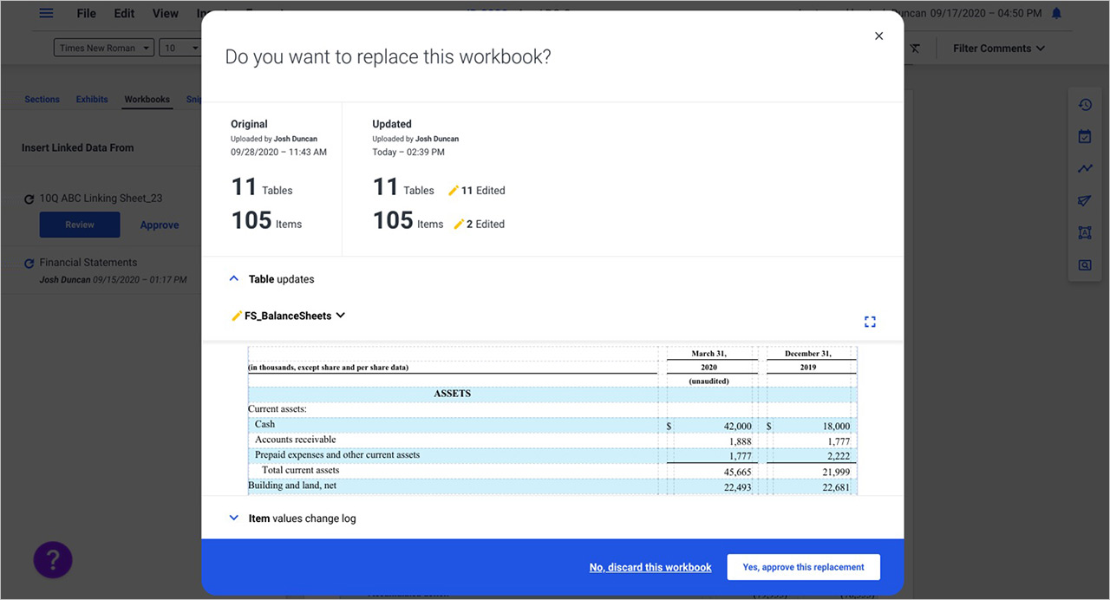Select Financial Statements workbook entry

coord(88,262)
